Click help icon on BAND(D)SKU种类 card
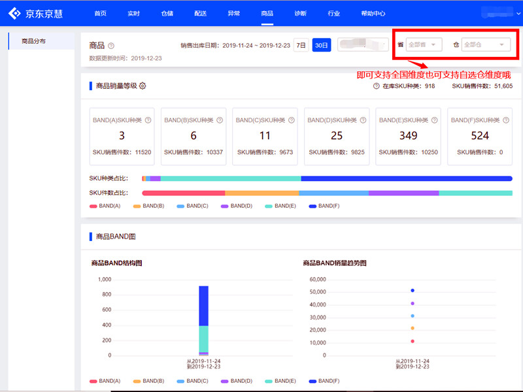The image size is (523, 392). tap(363, 120)
